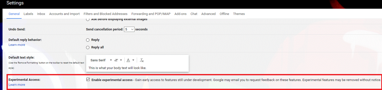Open the text size dropdown

click(118, 60)
